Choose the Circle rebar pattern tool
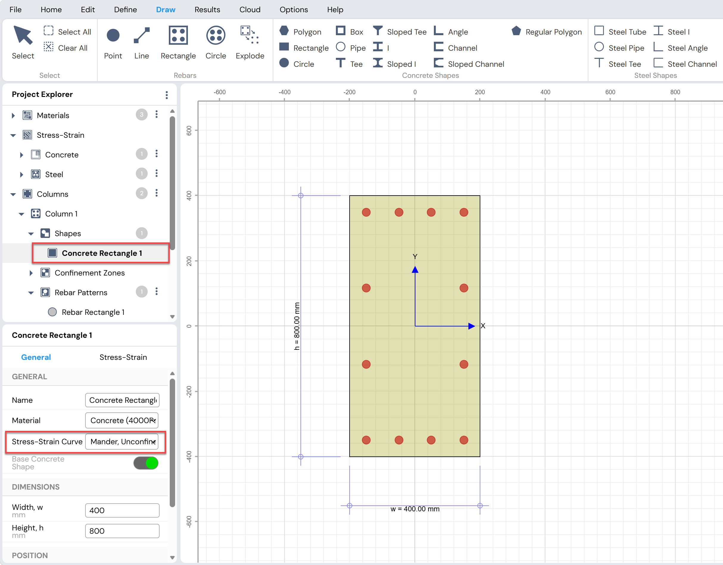Image resolution: width=723 pixels, height=565 pixels. (x=216, y=43)
